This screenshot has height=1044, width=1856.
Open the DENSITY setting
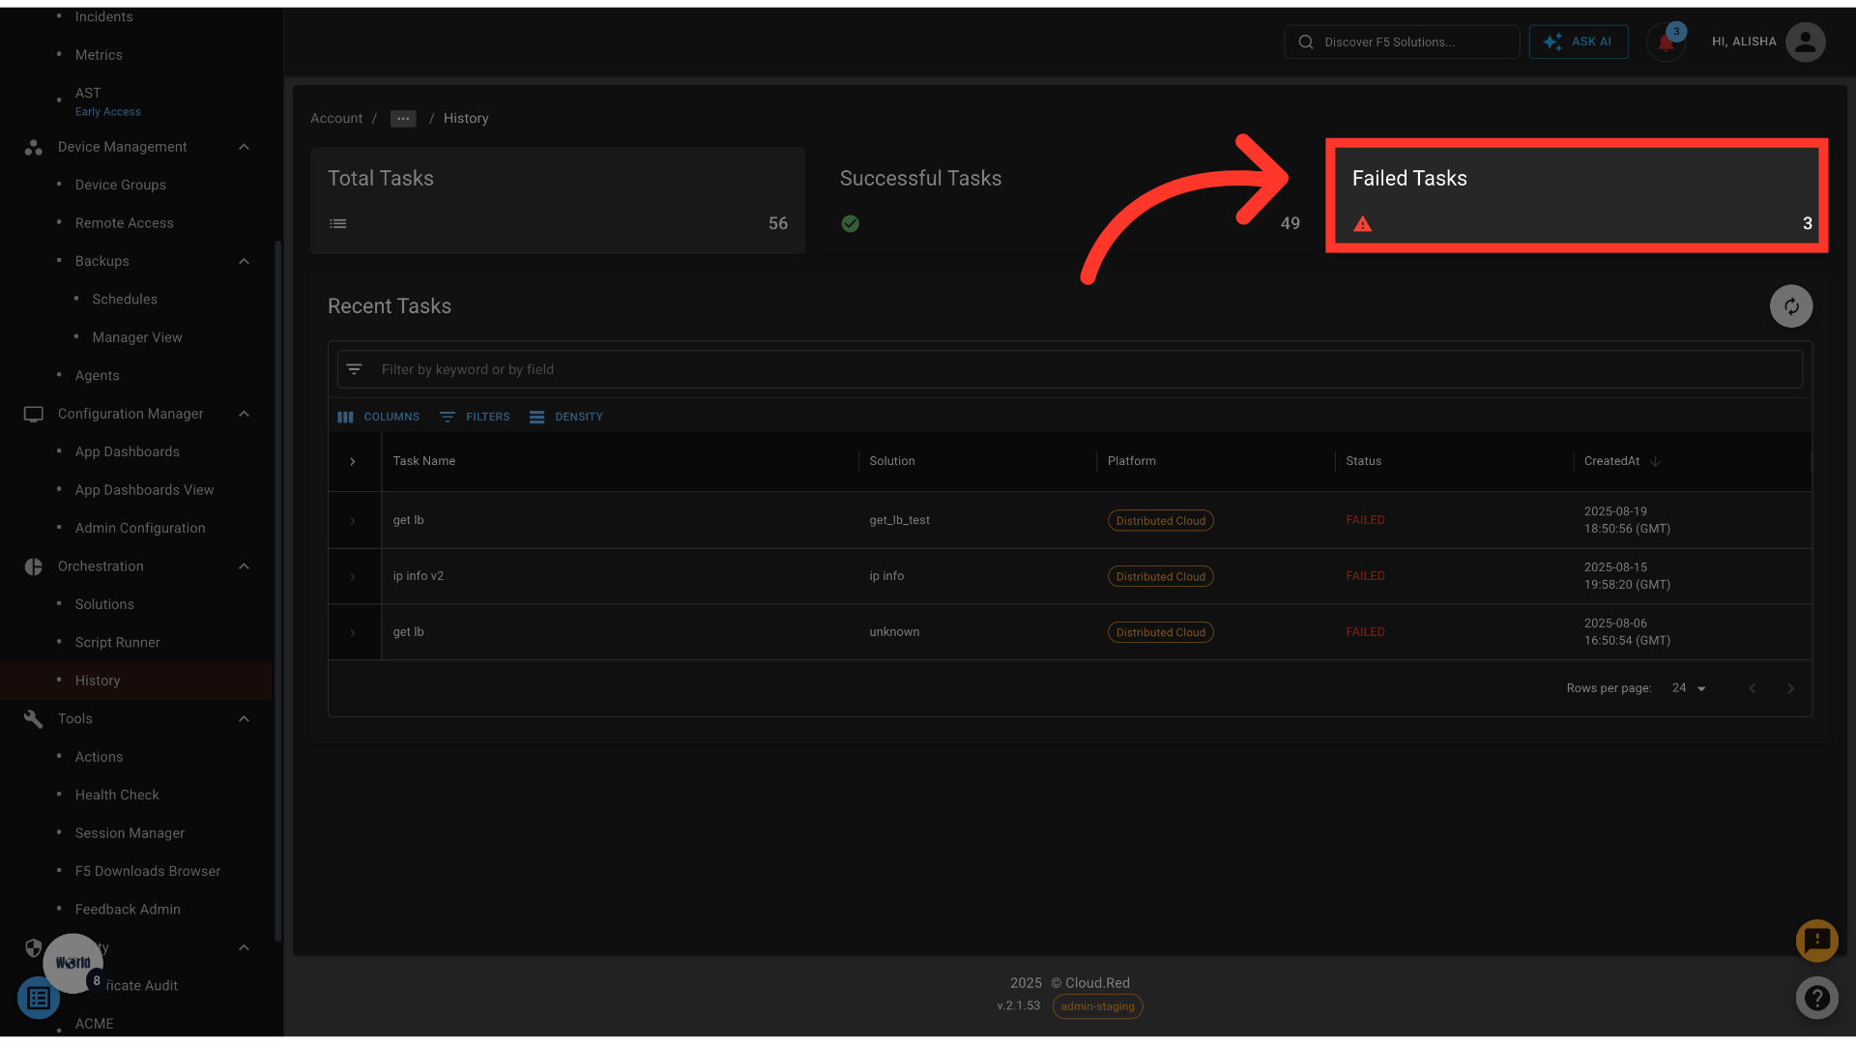(x=566, y=417)
